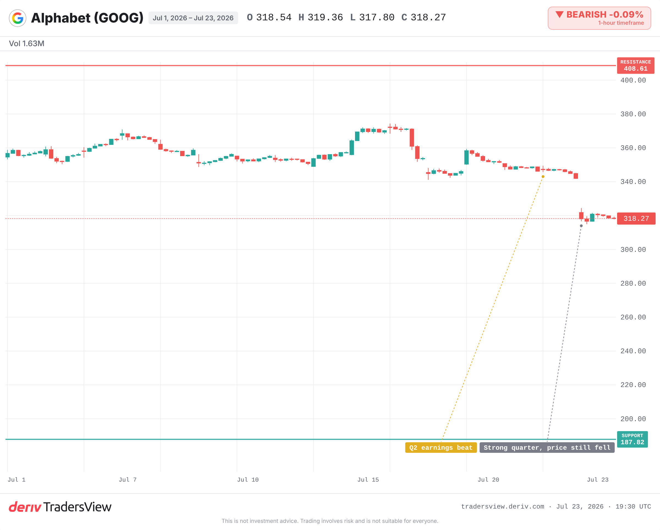
Task: Open tradersview.deriv.com link
Action: (503, 506)
